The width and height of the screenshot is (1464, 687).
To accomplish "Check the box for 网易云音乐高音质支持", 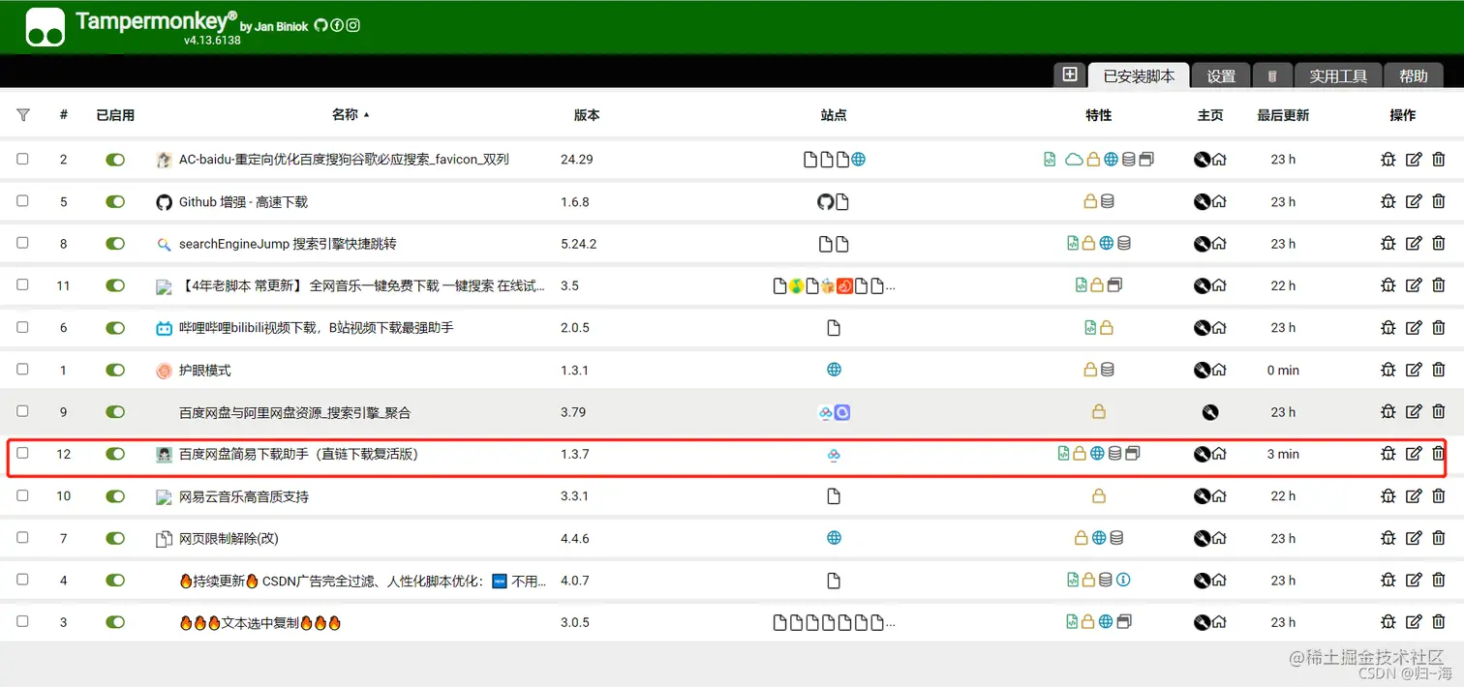I will coord(22,495).
